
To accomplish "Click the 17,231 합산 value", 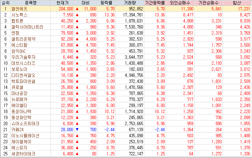I will click(x=244, y=9).
